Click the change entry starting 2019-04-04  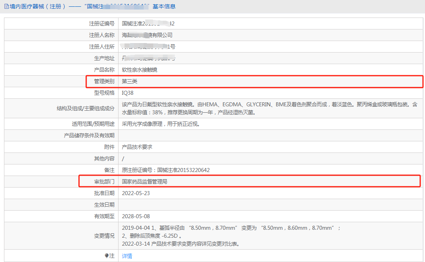(x=231, y=228)
